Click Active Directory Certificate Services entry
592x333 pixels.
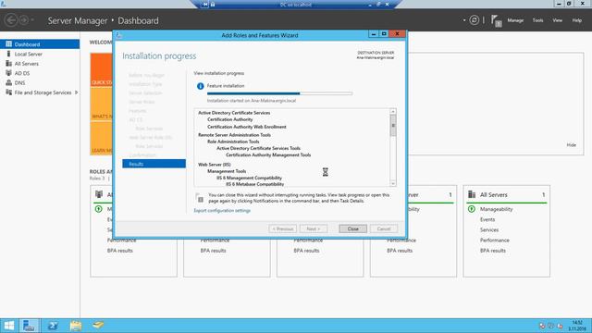(x=234, y=113)
